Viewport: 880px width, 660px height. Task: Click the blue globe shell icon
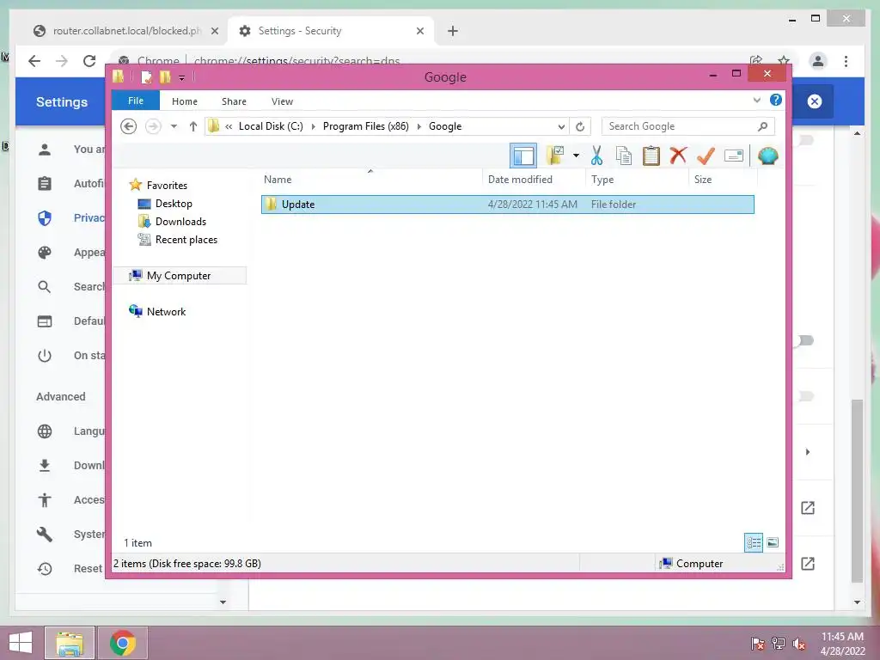[767, 156]
